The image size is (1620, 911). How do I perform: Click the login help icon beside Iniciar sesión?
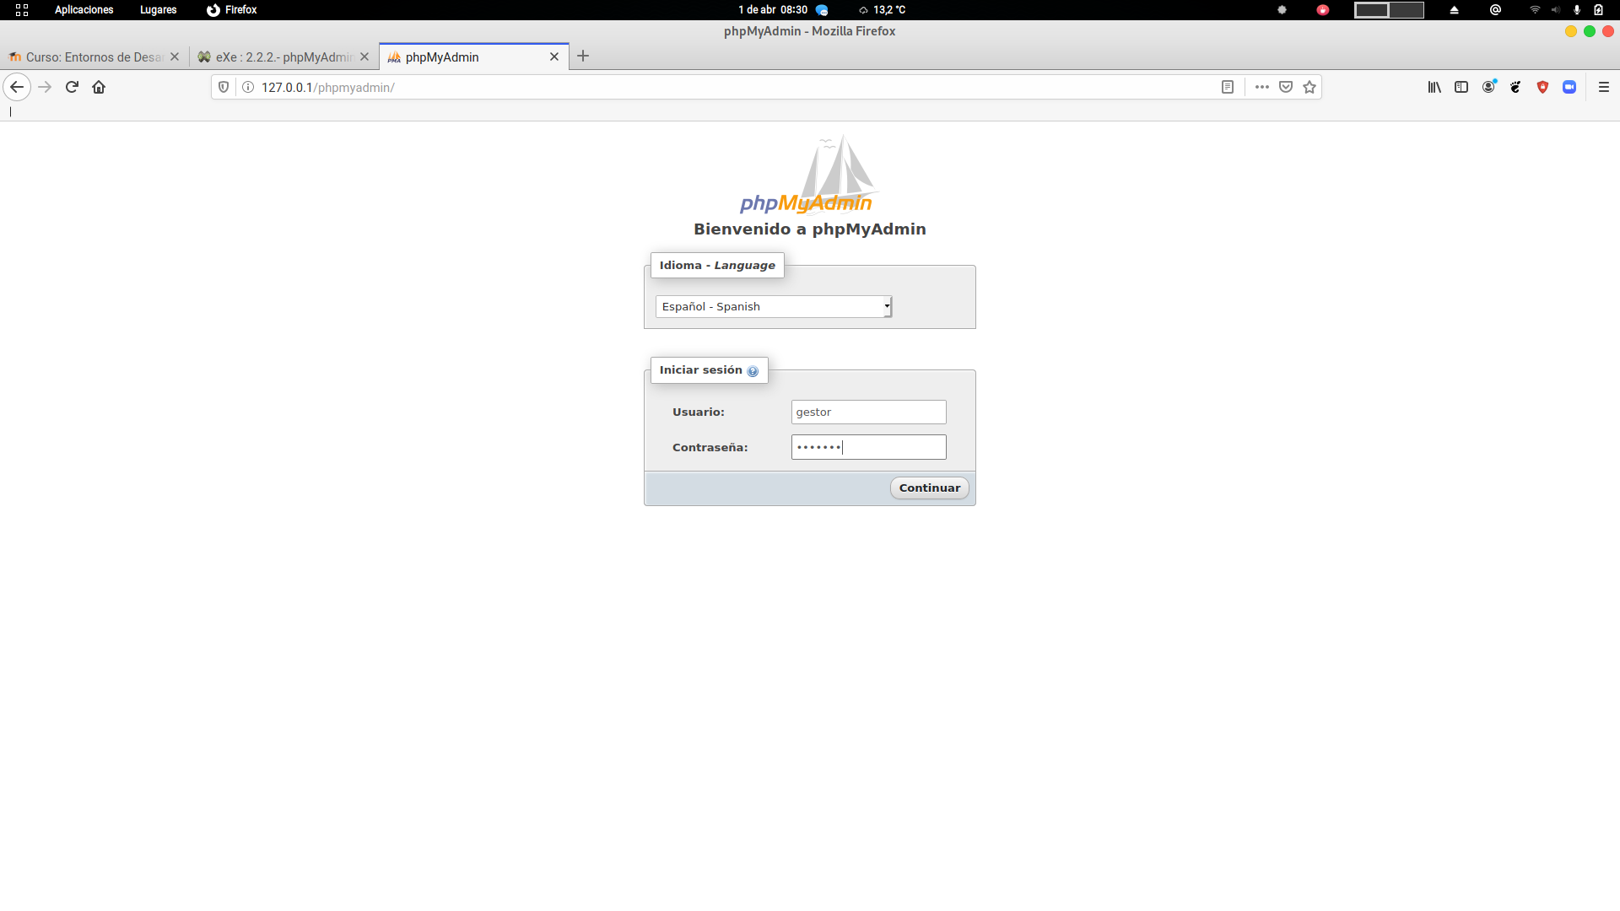pos(753,371)
